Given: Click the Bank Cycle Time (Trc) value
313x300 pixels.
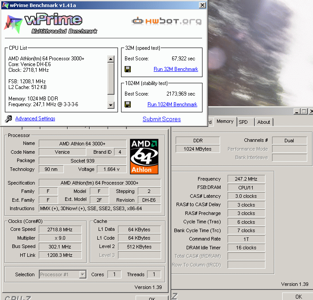Looking at the screenshot, I should coord(246,230).
